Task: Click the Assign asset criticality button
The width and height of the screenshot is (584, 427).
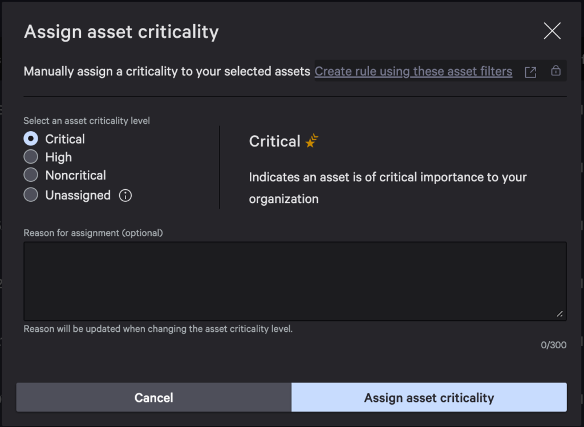Action: (x=428, y=397)
